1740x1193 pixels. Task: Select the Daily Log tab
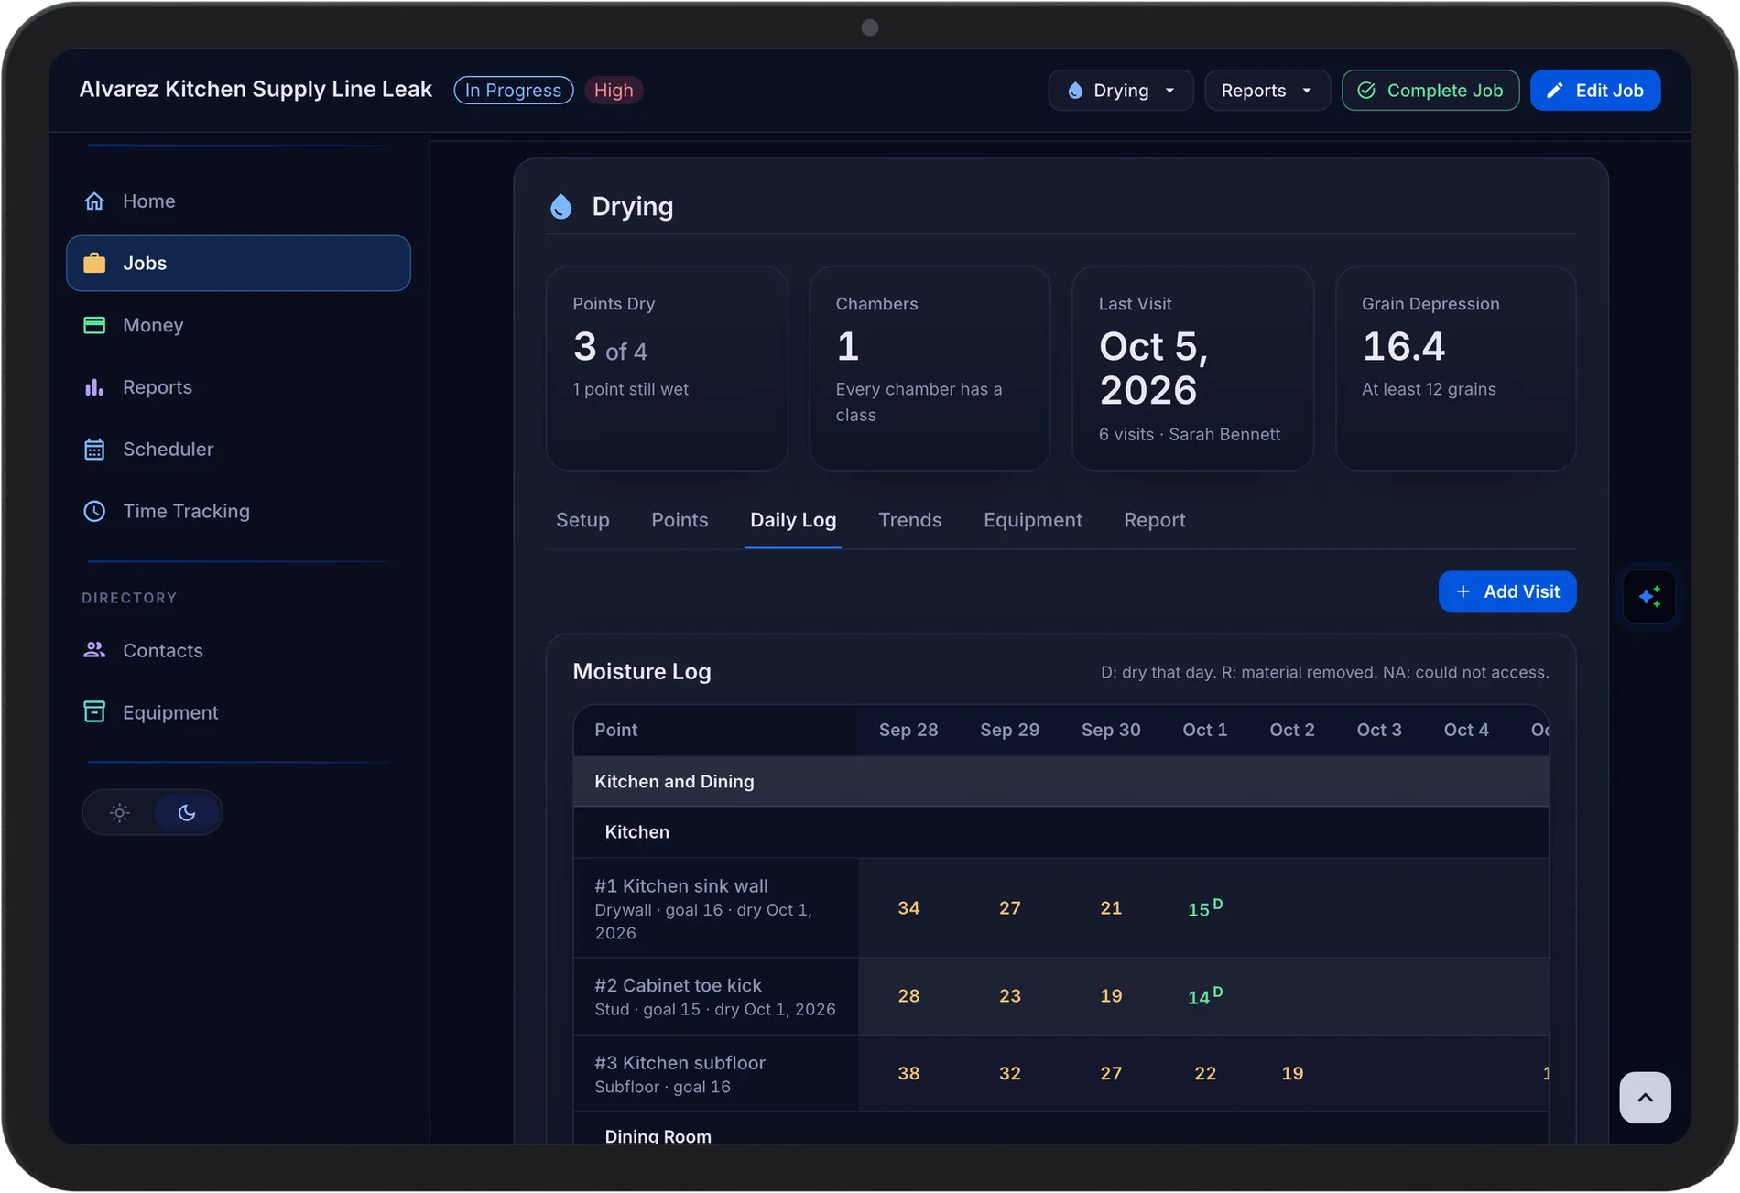(x=793, y=520)
